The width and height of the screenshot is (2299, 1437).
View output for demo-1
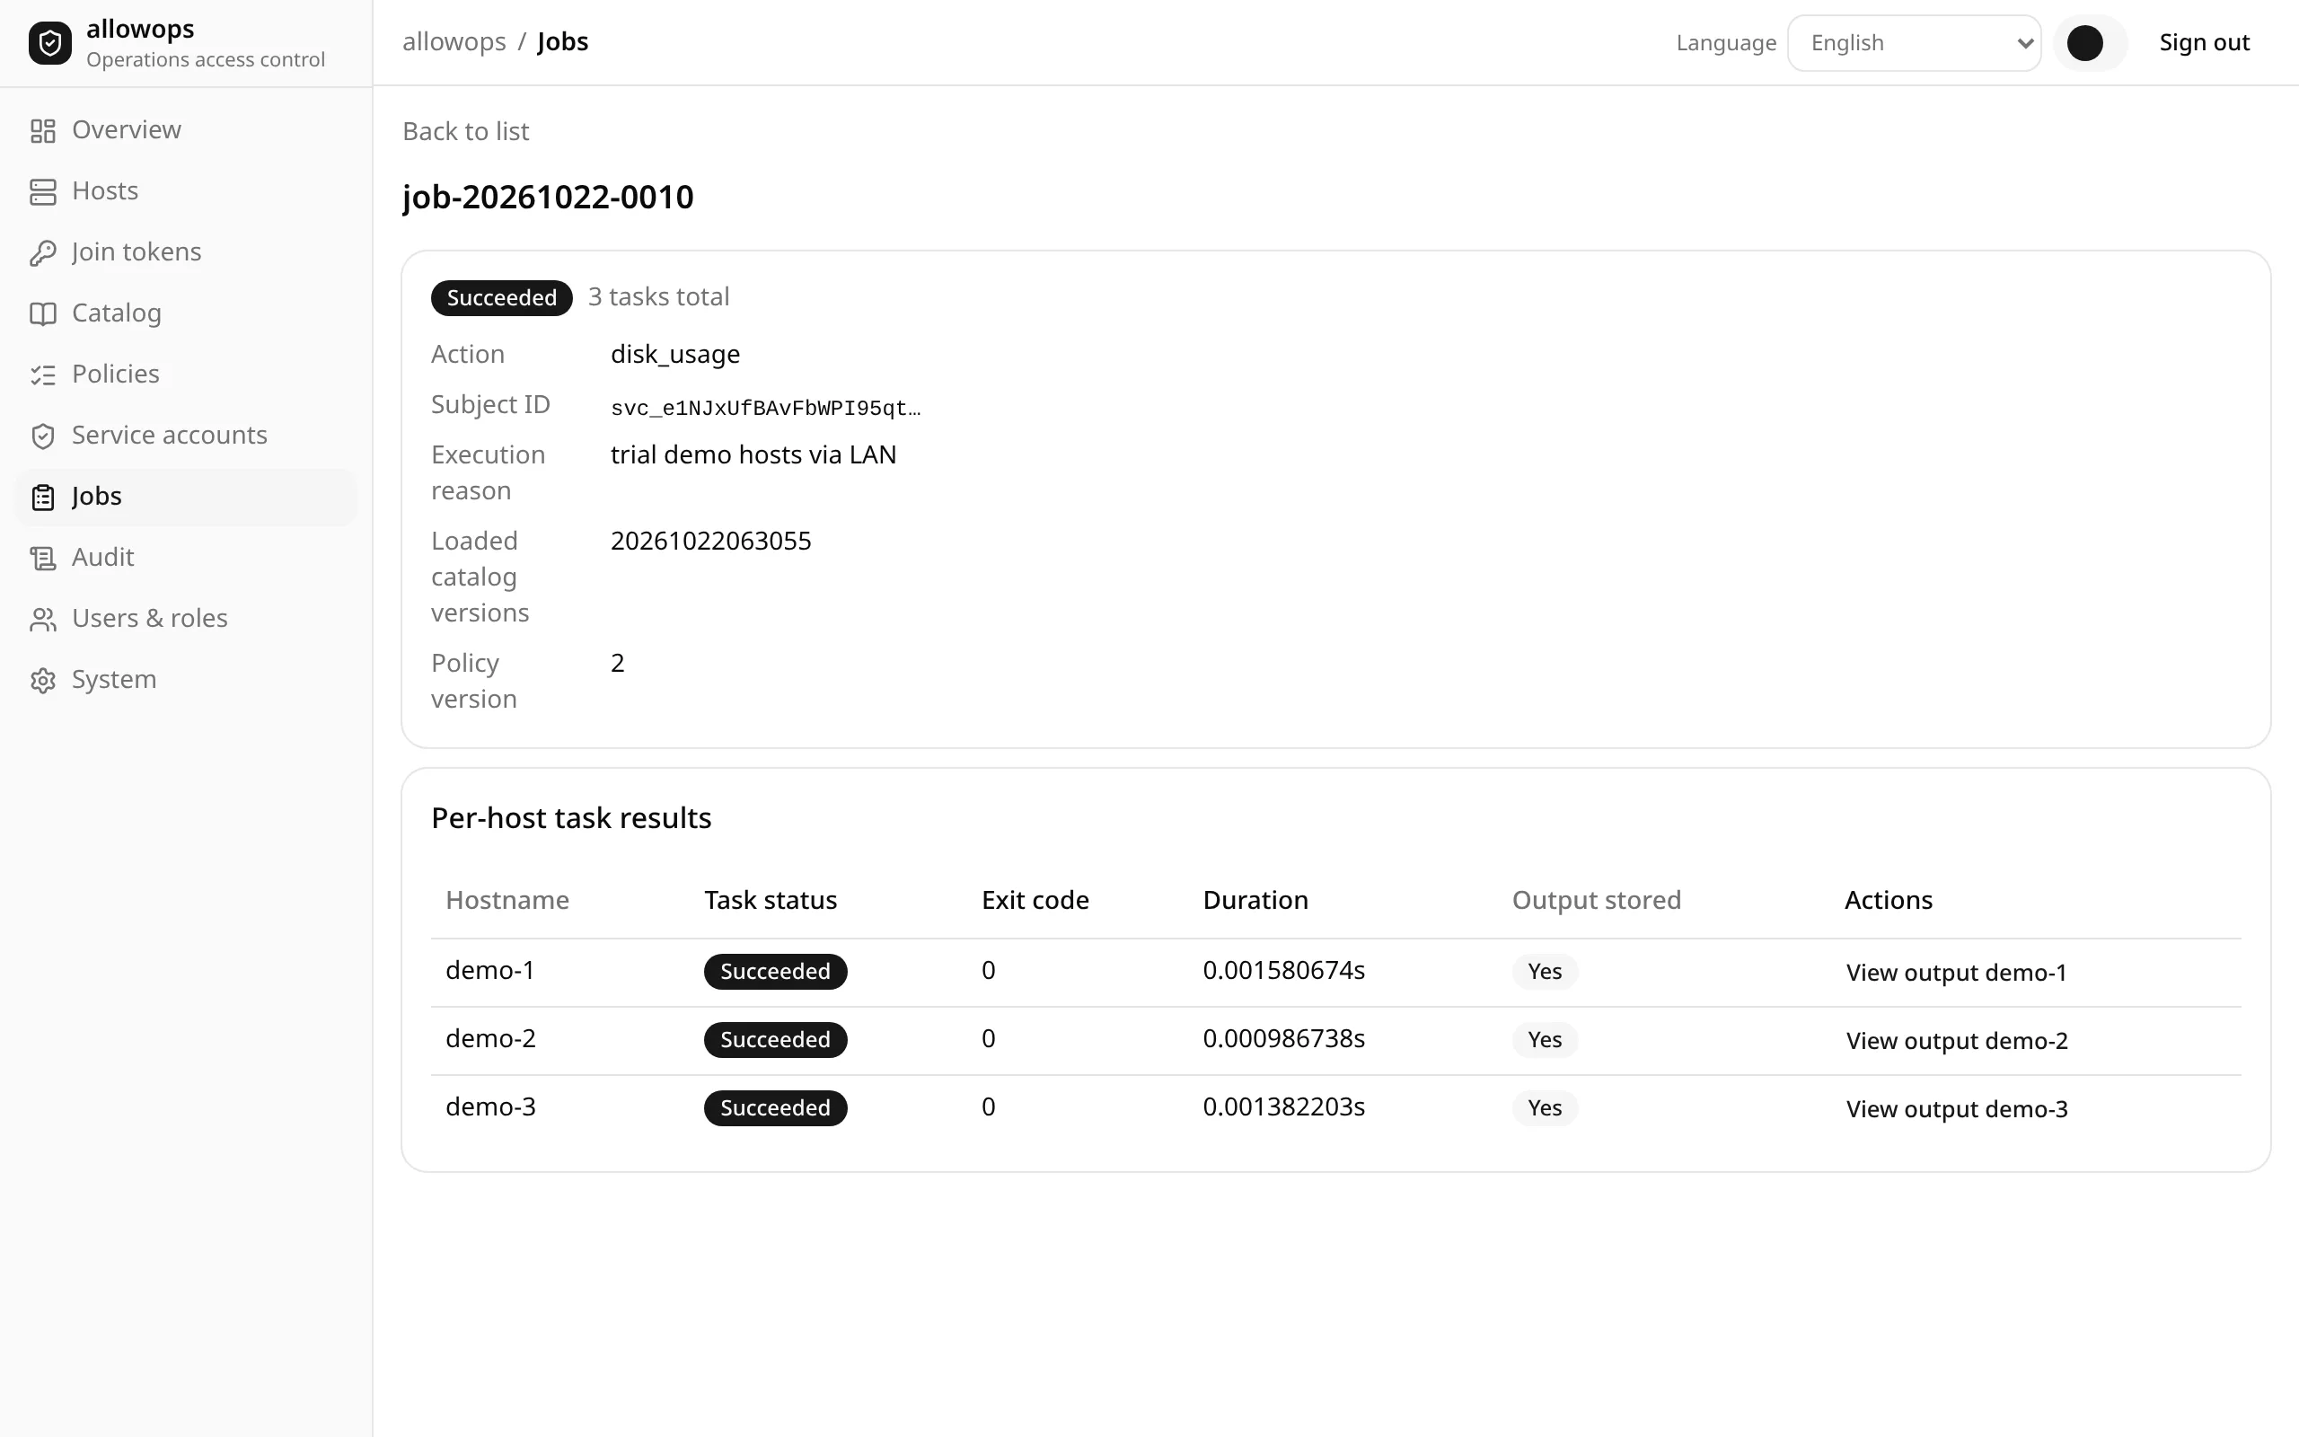pyautogui.click(x=1956, y=973)
